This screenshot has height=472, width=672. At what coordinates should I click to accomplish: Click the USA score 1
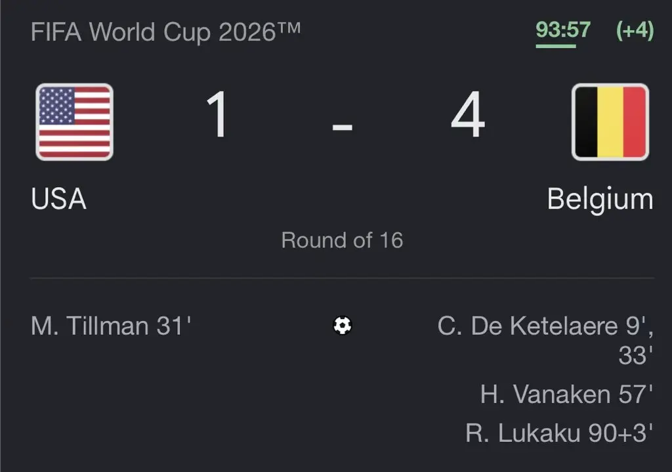click(217, 114)
